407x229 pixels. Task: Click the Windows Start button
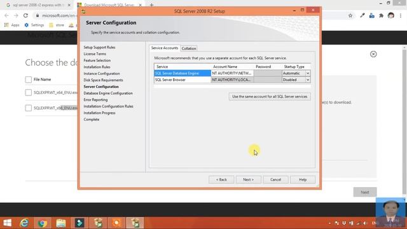(x=7, y=223)
